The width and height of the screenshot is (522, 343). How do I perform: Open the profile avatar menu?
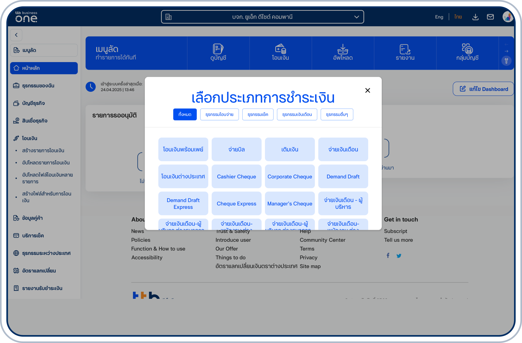507,17
